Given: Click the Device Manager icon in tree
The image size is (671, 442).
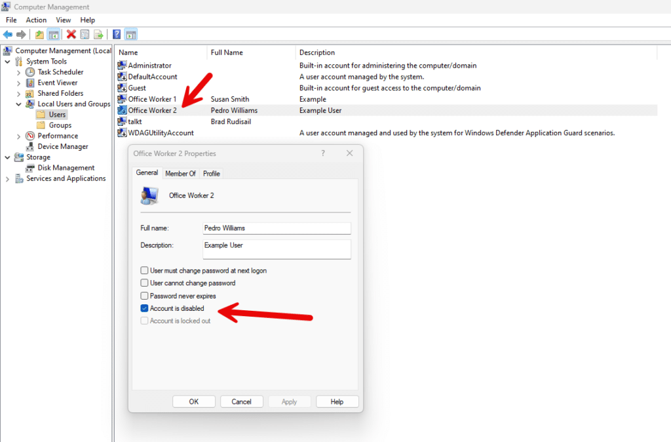Looking at the screenshot, I should pos(30,146).
